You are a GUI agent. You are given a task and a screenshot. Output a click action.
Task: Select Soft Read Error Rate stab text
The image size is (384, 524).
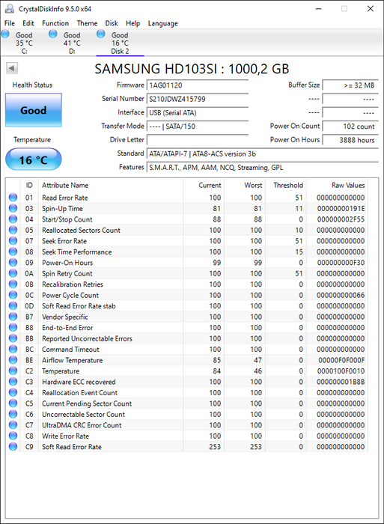(79, 305)
